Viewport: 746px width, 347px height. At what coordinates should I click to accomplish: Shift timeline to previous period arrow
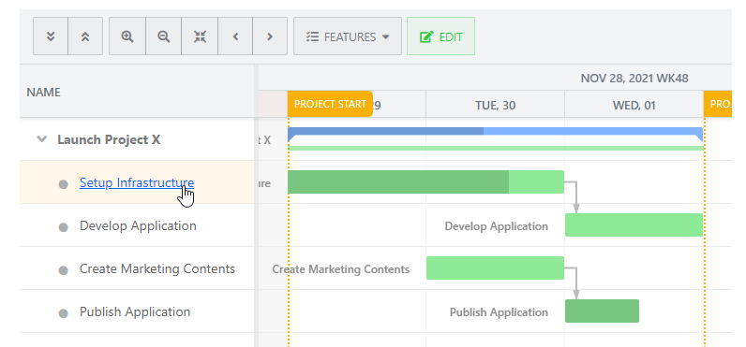pos(235,36)
